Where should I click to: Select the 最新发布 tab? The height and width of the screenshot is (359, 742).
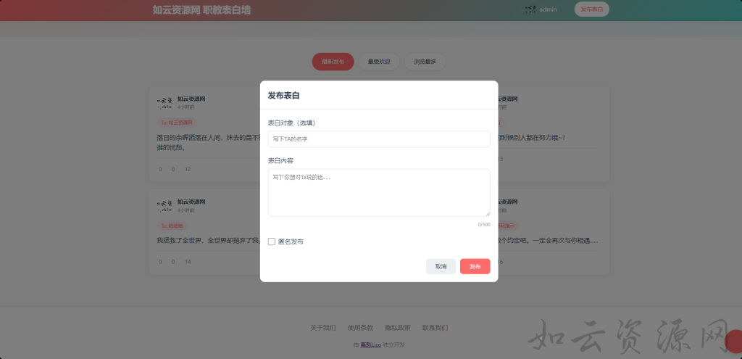333,62
